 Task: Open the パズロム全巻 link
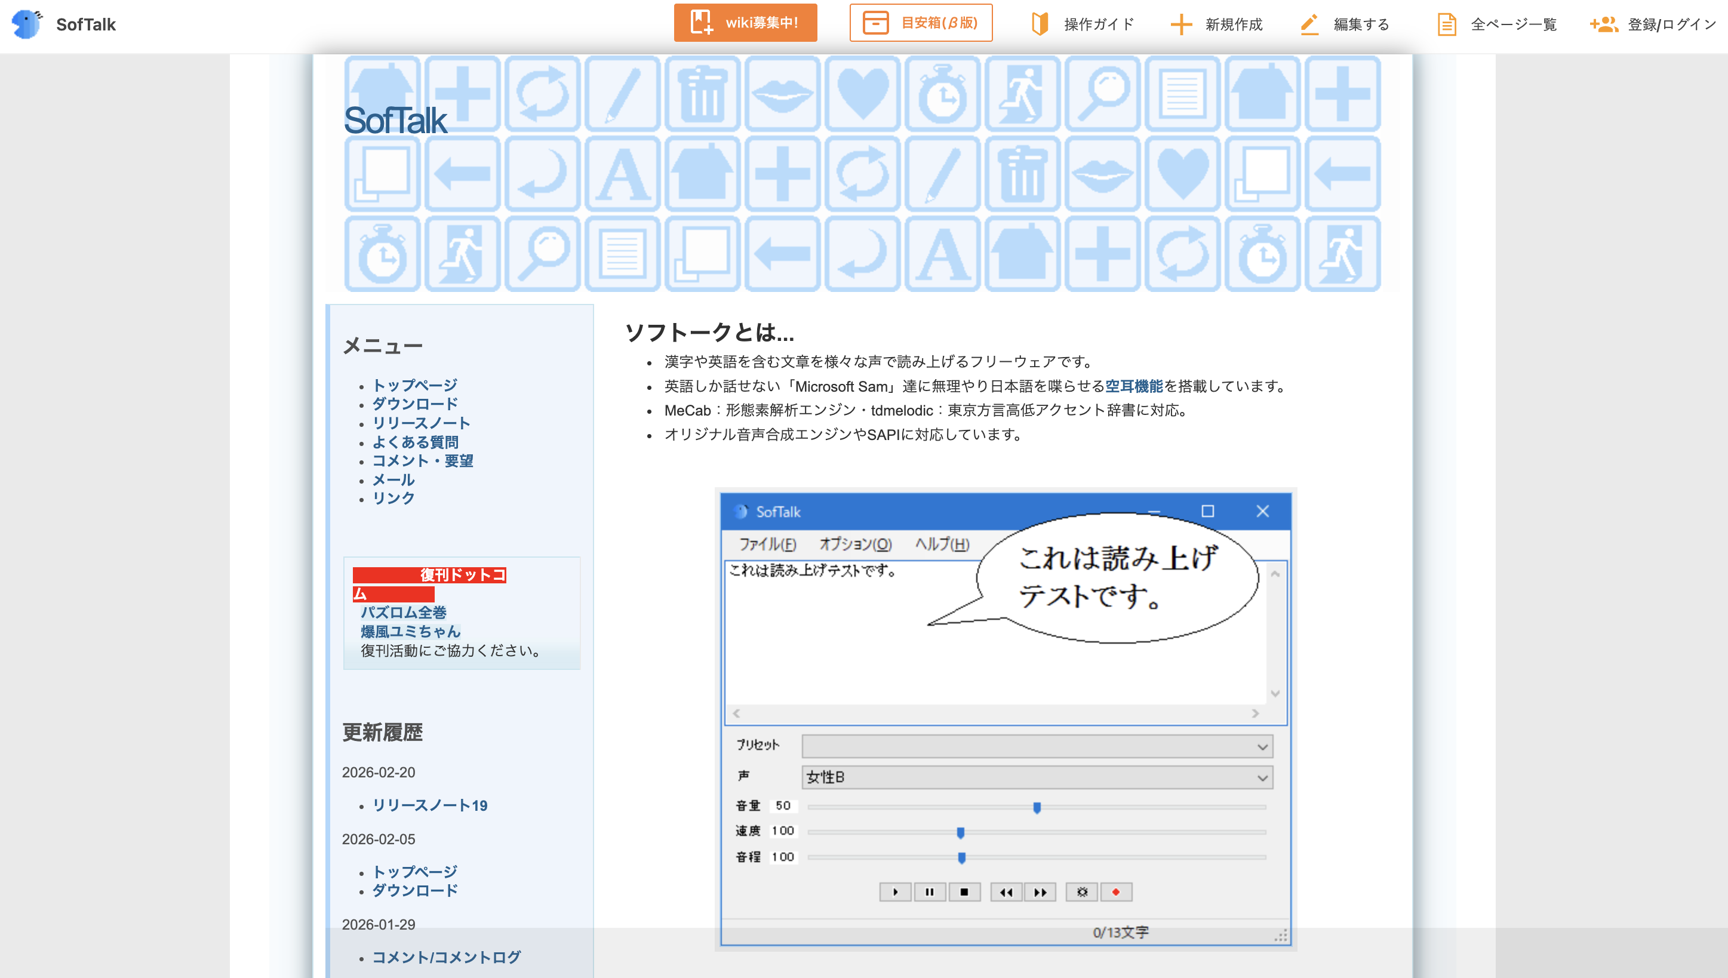[x=403, y=613]
